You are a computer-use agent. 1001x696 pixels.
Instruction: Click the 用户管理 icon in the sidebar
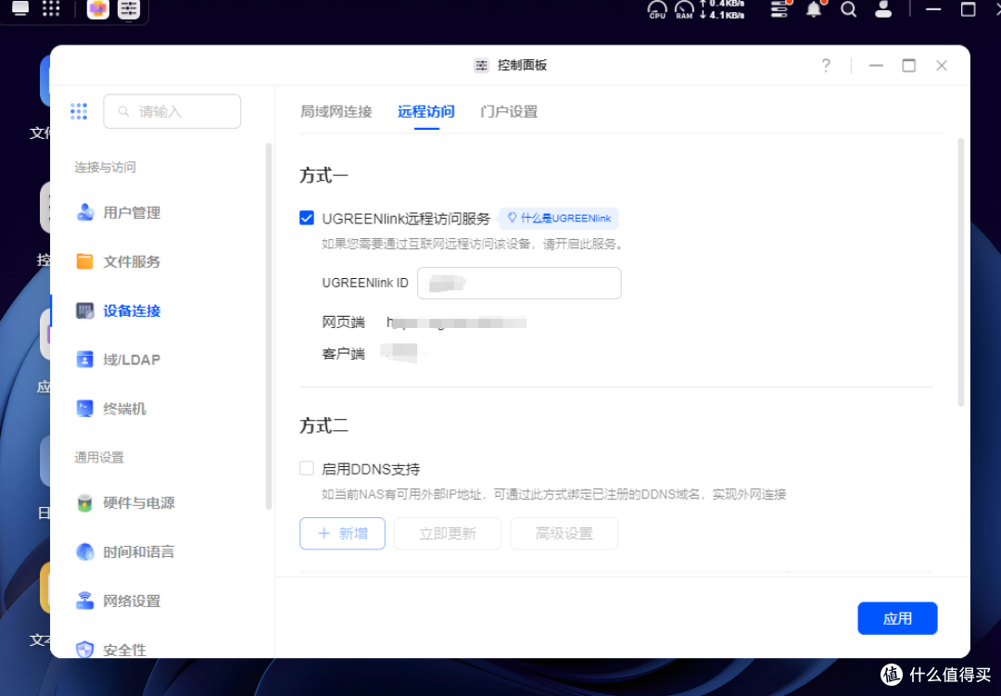pyautogui.click(x=85, y=212)
